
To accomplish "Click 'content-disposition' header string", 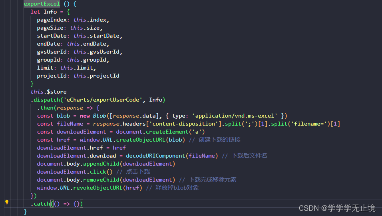I will 183,124.
